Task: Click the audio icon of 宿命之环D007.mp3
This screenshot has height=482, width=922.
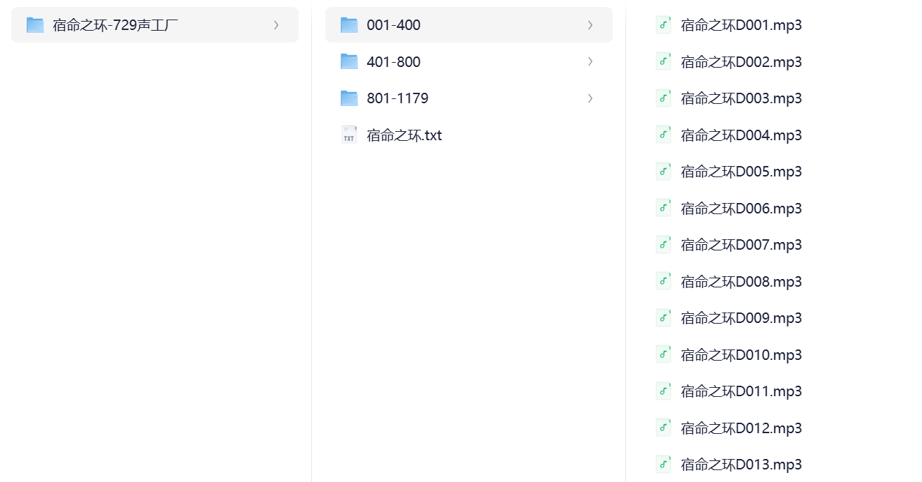Action: point(663,245)
